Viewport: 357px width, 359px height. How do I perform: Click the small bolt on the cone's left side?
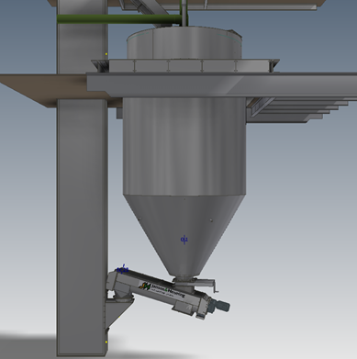pos(139,219)
